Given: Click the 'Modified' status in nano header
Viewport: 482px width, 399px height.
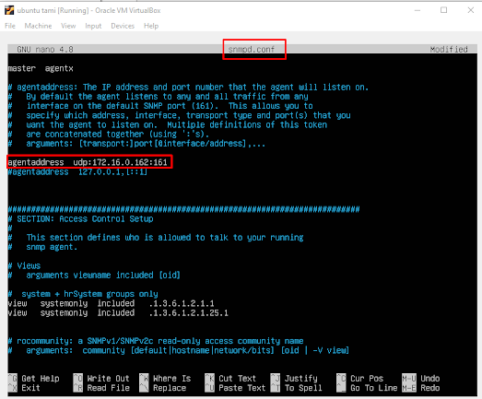Looking at the screenshot, I should [x=449, y=49].
